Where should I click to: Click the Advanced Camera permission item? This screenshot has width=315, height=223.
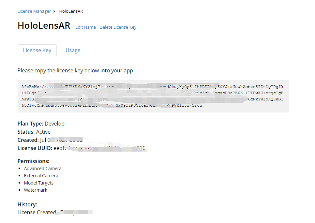(x=43, y=169)
